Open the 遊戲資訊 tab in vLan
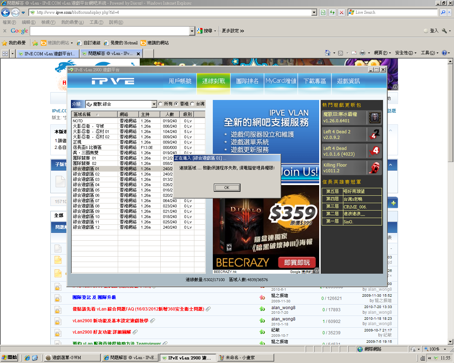Image resolution: width=454 pixels, height=363 pixels. (x=348, y=81)
